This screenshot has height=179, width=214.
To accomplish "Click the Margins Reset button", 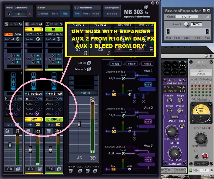I will click(112, 14).
